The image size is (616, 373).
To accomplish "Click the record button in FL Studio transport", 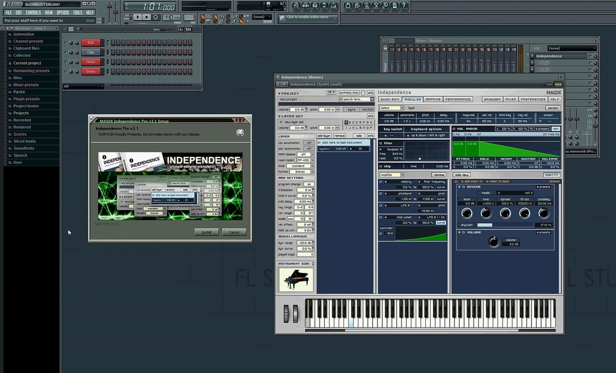I will 156,17.
